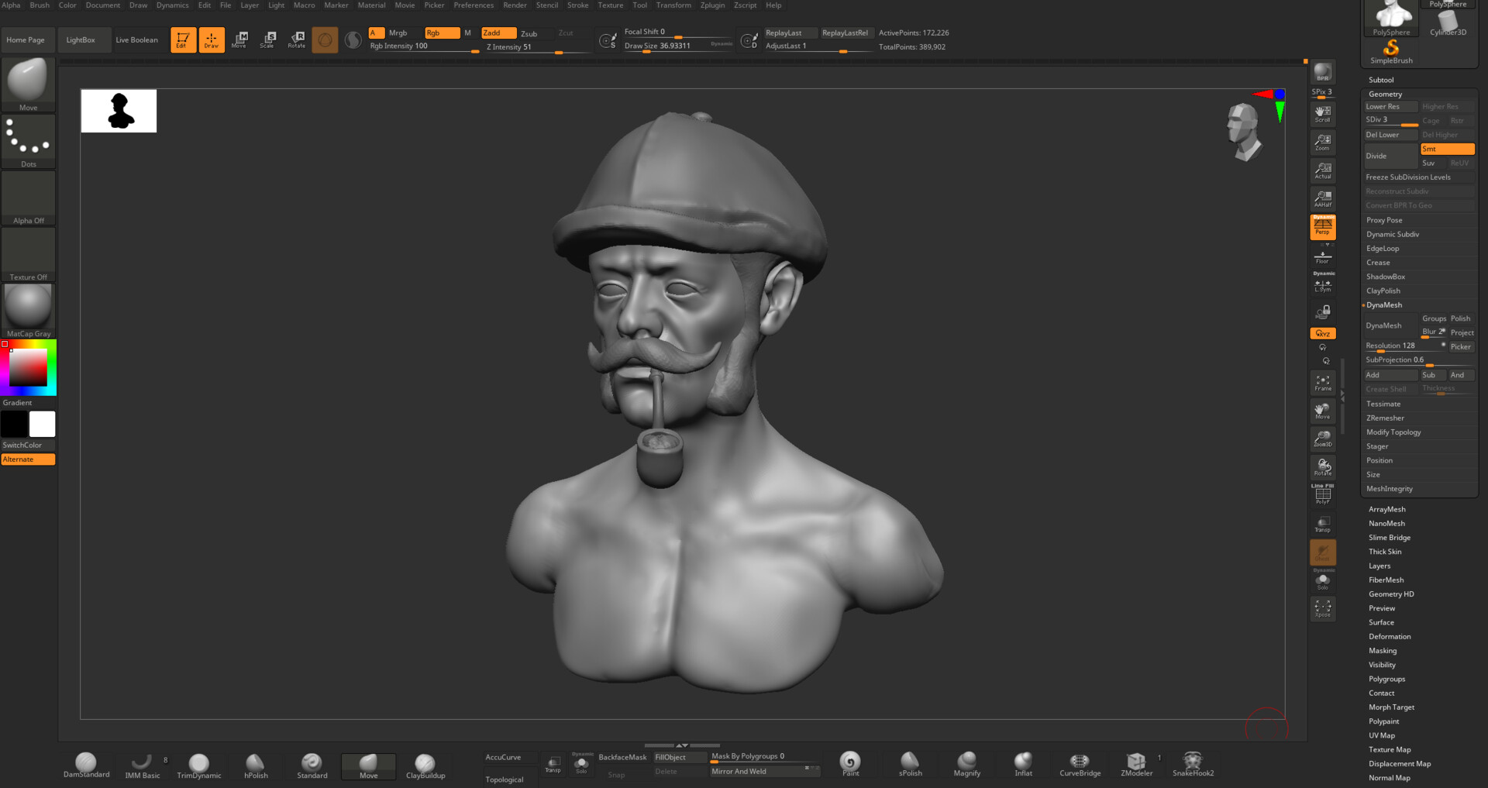The width and height of the screenshot is (1488, 788).
Task: Open the ZRemesher section
Action: point(1384,418)
